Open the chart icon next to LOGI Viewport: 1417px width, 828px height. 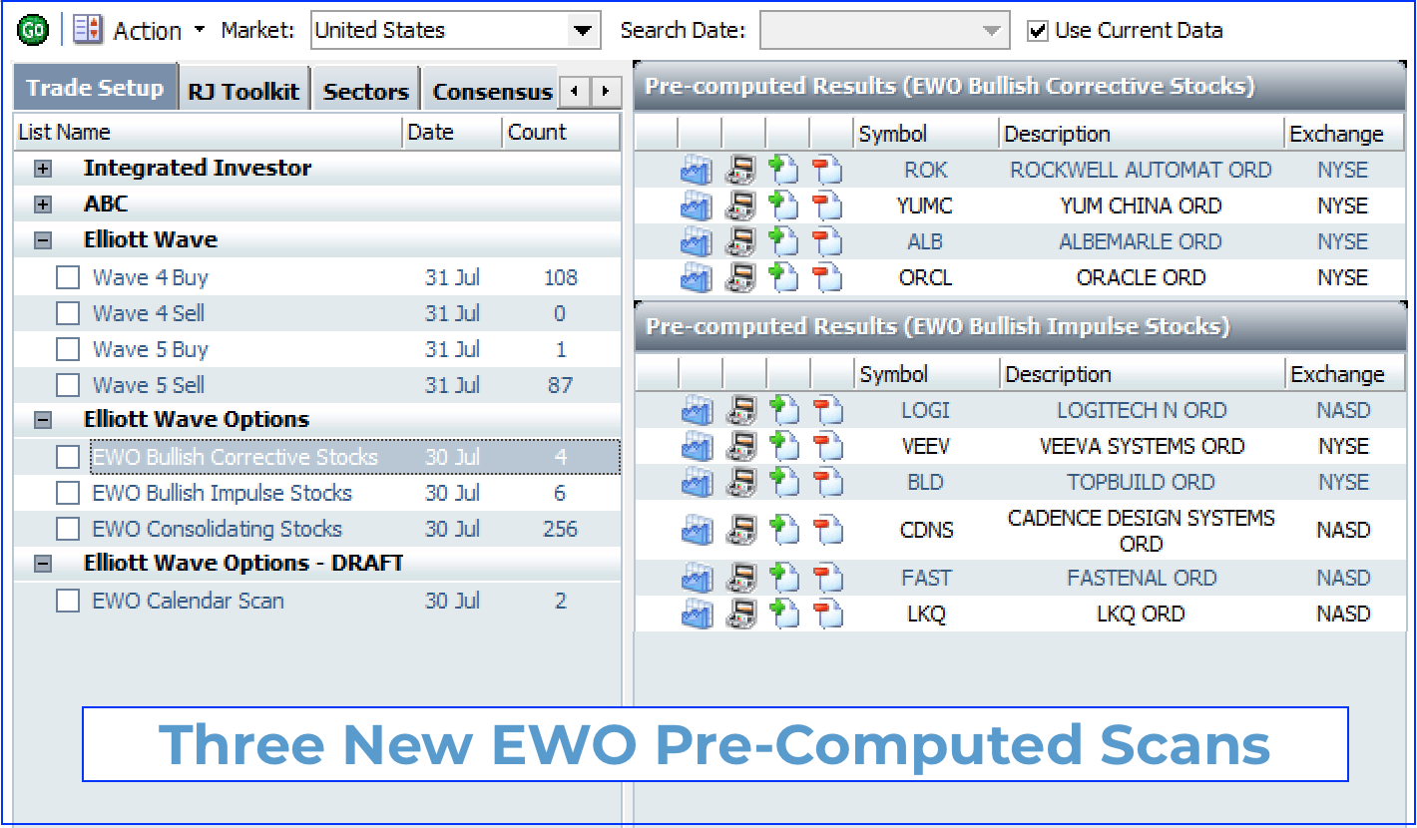click(x=696, y=410)
